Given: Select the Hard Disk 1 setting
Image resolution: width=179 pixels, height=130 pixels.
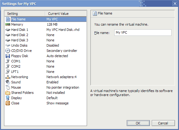Looking at the screenshot, I should tap(20, 30).
